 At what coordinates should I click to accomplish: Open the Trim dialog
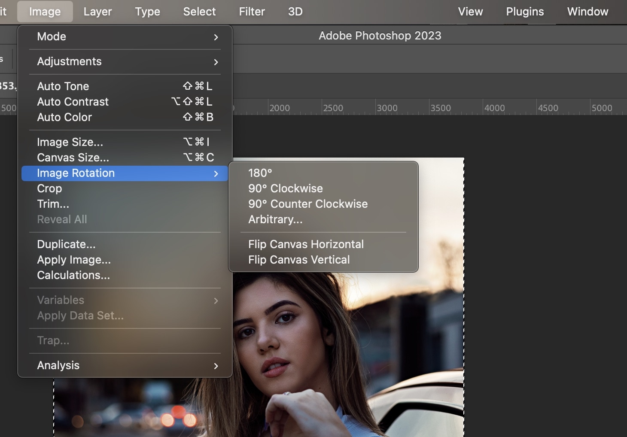point(53,204)
